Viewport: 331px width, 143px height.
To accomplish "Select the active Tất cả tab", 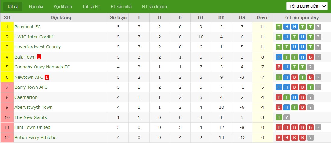I will point(13,7).
